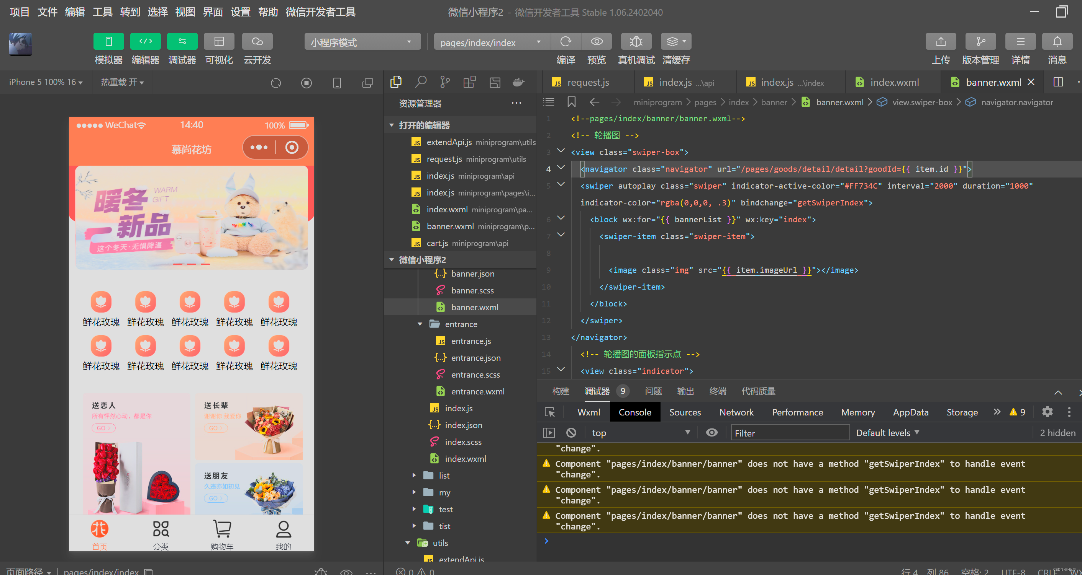Toggle console live expression eye
Viewport: 1082px width, 575px height.
click(x=711, y=432)
